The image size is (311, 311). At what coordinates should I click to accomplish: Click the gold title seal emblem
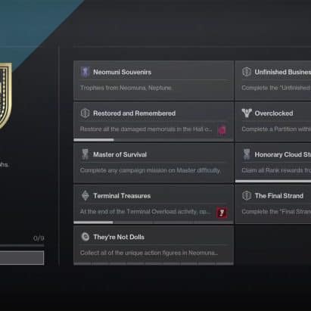pyautogui.click(x=5, y=96)
